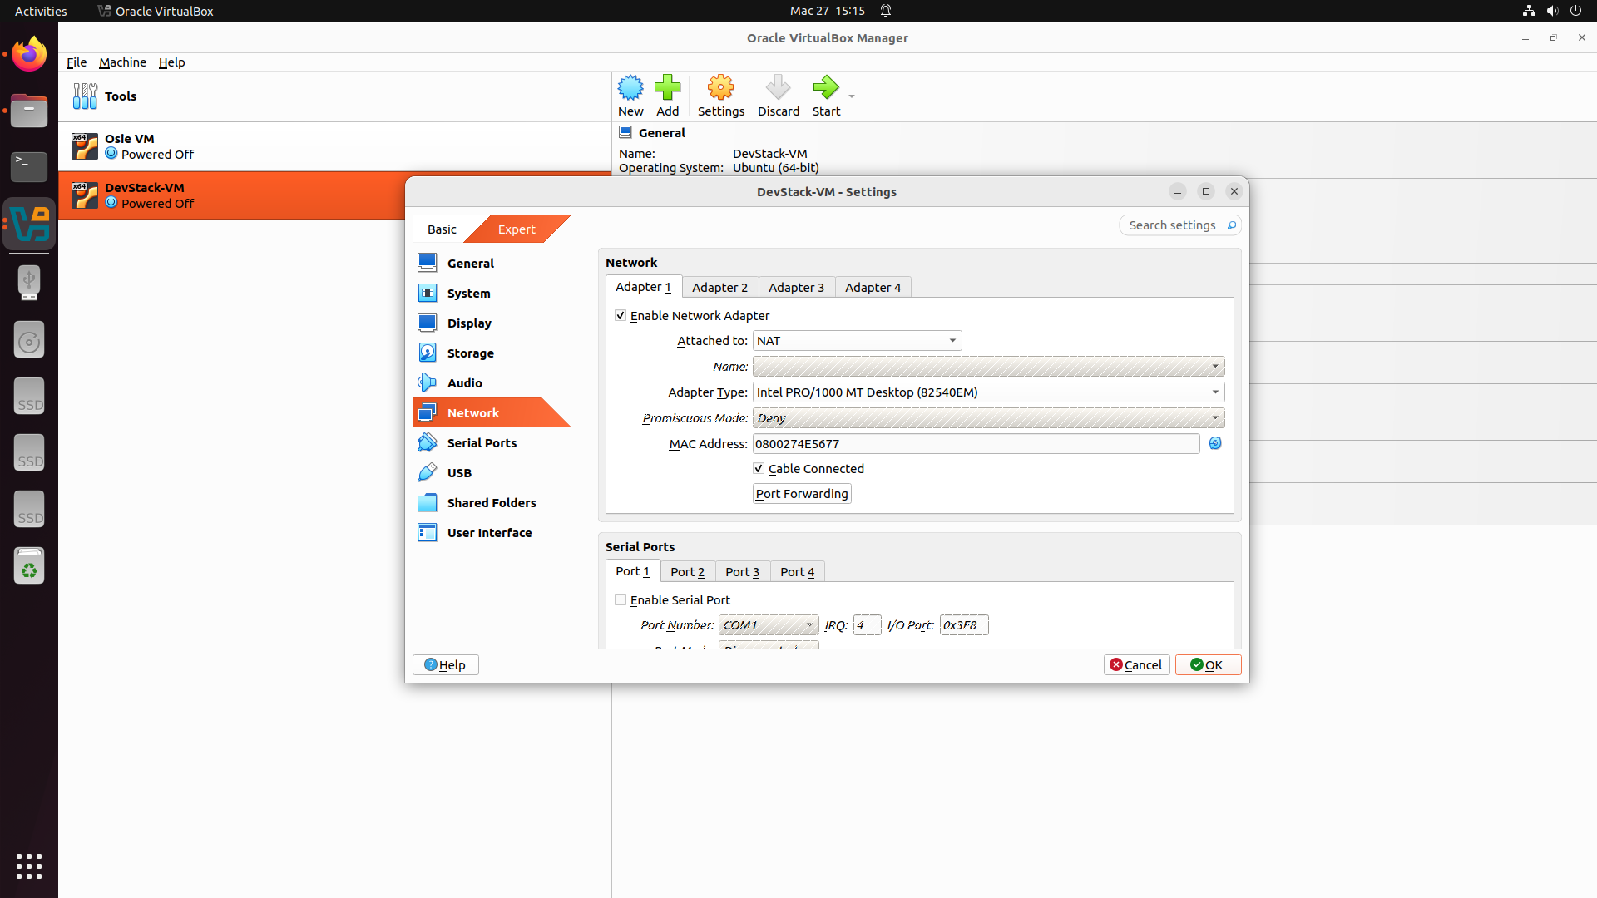Image resolution: width=1597 pixels, height=898 pixels.
Task: Open Terminal from the dock
Action: pos(29,167)
